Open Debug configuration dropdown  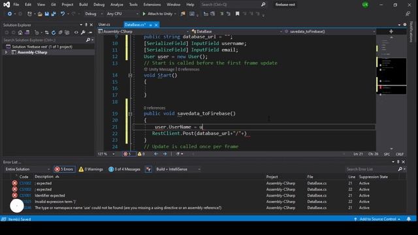tap(94, 14)
